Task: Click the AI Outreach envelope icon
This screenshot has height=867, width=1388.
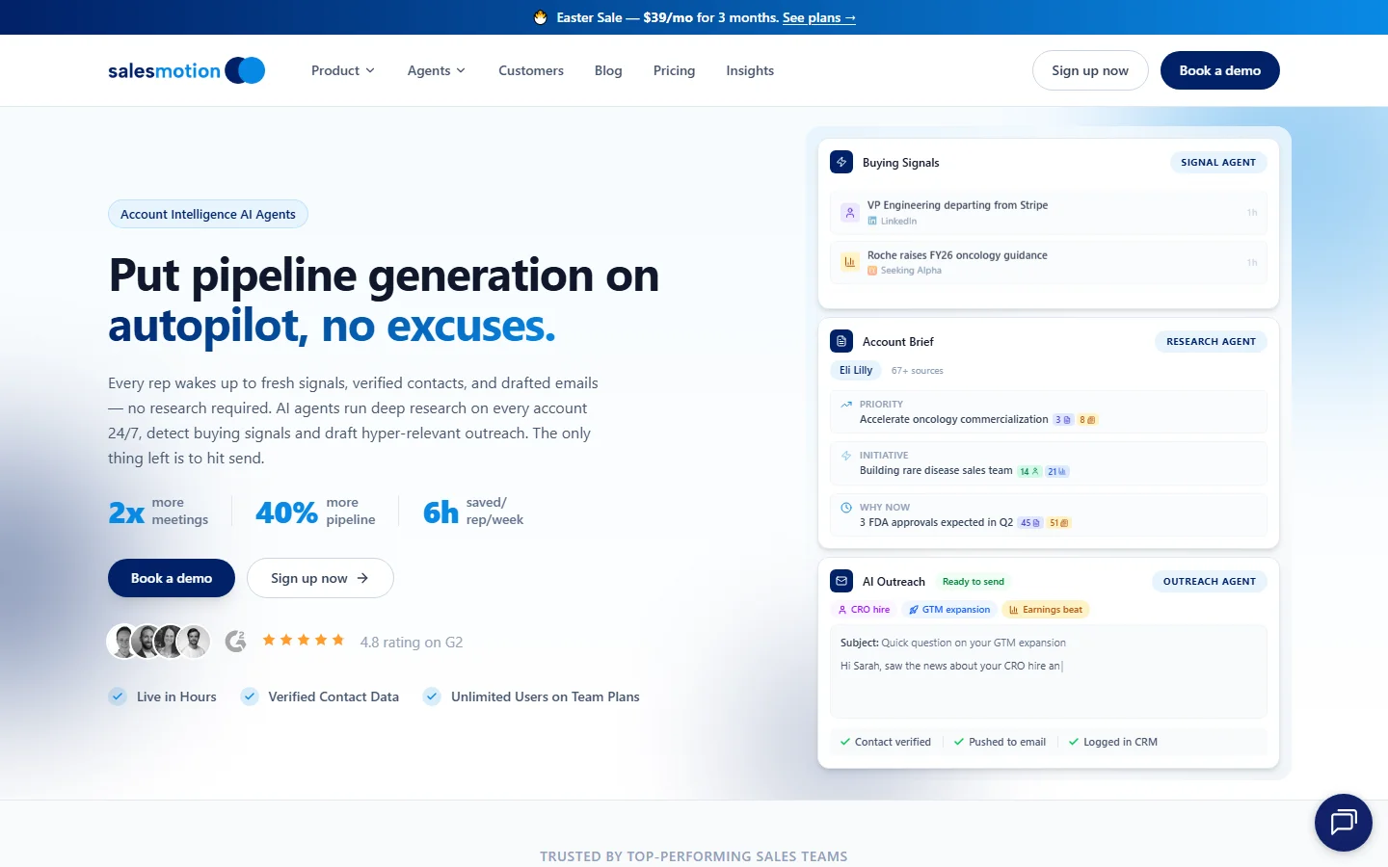Action: [842, 581]
